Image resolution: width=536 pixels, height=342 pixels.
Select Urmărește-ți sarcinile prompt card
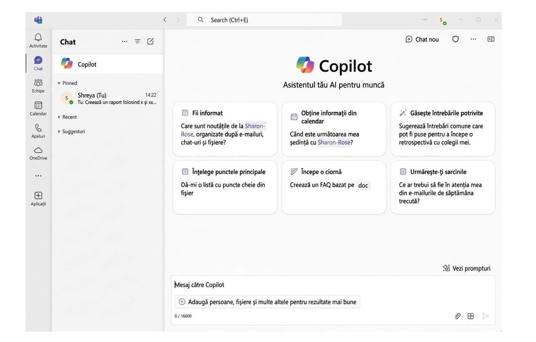[443, 187]
